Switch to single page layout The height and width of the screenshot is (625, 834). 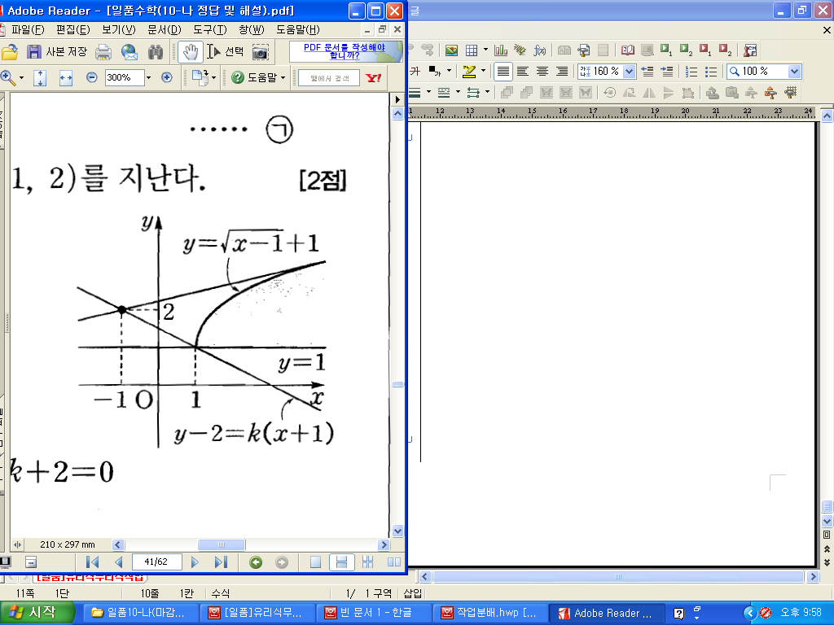coord(315,562)
